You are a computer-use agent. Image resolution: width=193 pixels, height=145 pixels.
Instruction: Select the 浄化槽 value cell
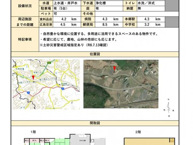coord(109,3)
